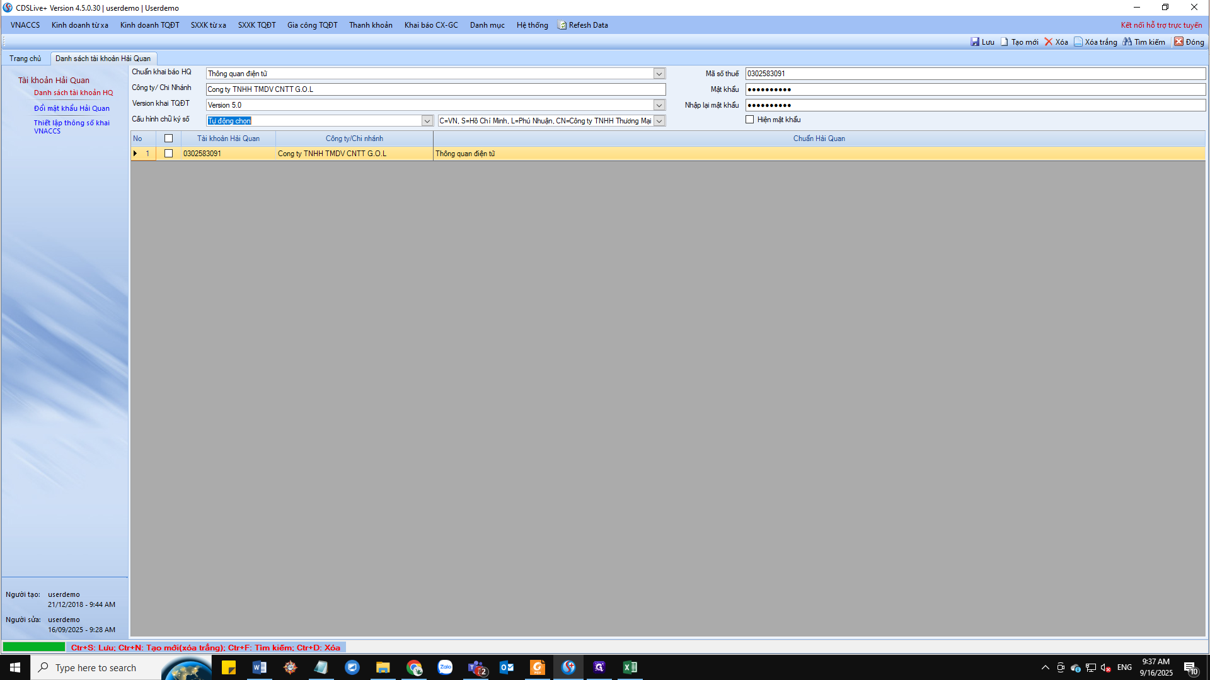This screenshot has height=680, width=1210.
Task: Switch to the Trang chủ tab
Action: (25, 59)
